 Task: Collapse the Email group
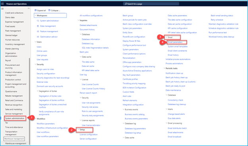coord(167,37)
